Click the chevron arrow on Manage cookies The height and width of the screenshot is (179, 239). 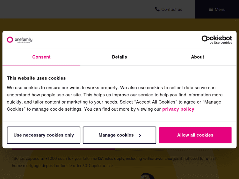pos(140,135)
